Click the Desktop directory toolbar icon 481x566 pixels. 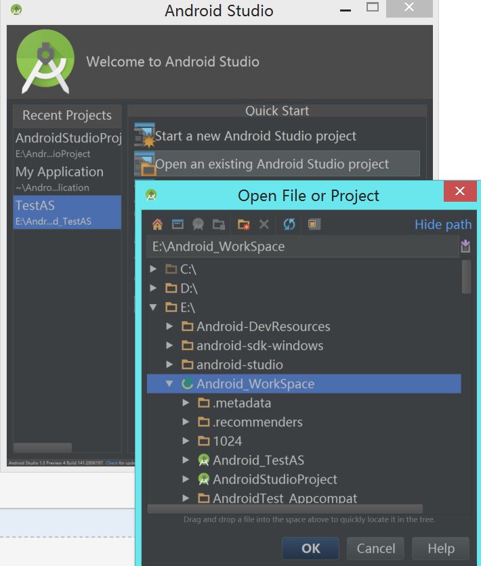click(x=177, y=224)
